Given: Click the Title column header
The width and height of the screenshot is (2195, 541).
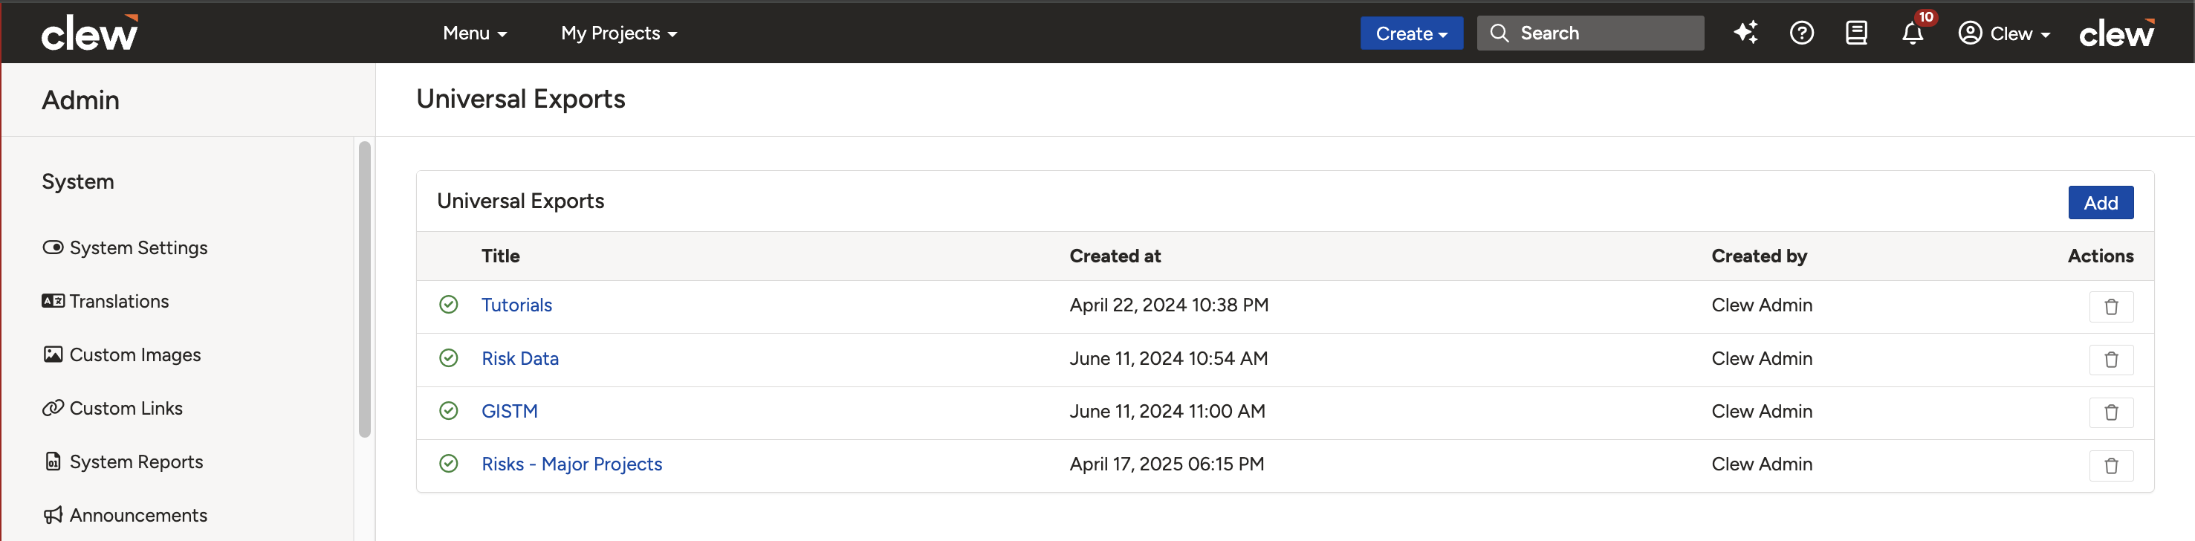Looking at the screenshot, I should pyautogui.click(x=500, y=256).
